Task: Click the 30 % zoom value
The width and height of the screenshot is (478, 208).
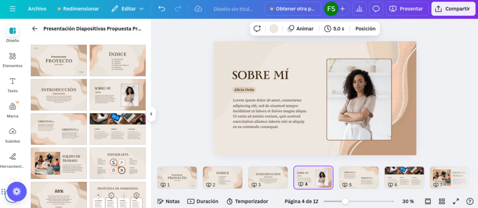Action: coord(408,201)
